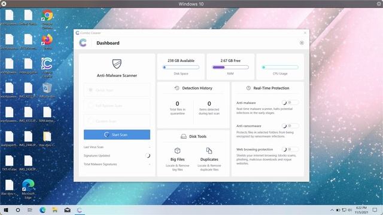Open the Big Files disk tool
Viewport: 383px width, 215px height.
(x=178, y=159)
